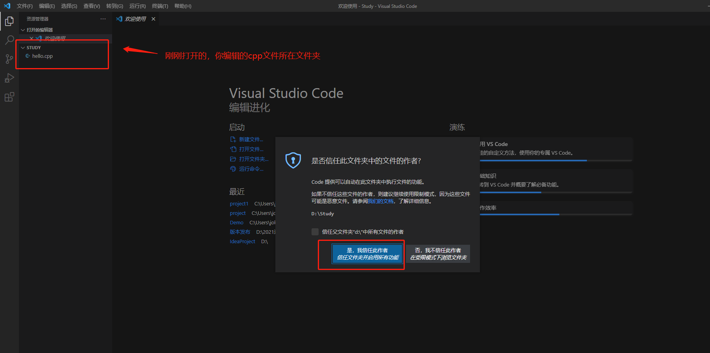The width and height of the screenshot is (710, 353).
Task: Open the 选择(S) menu
Action: click(x=69, y=6)
